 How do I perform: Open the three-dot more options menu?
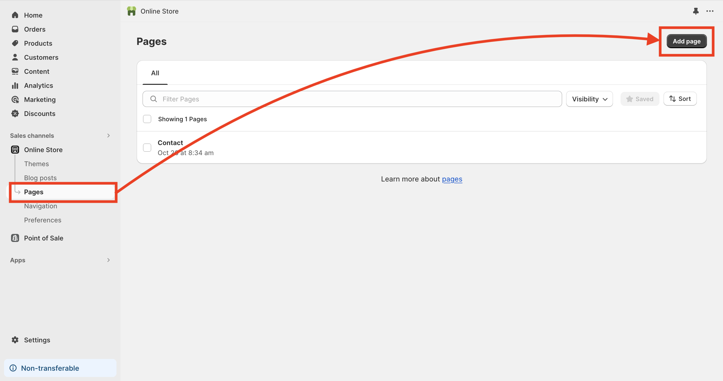709,11
